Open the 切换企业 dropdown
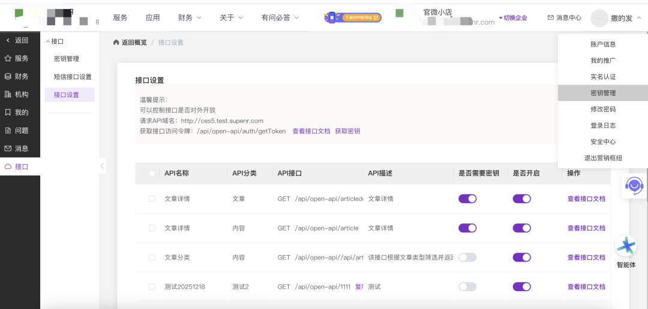Viewport: 648px width, 309px height. (512, 18)
